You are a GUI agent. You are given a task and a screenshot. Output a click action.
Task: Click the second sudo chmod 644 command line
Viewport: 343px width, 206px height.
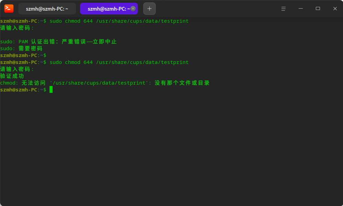point(94,62)
